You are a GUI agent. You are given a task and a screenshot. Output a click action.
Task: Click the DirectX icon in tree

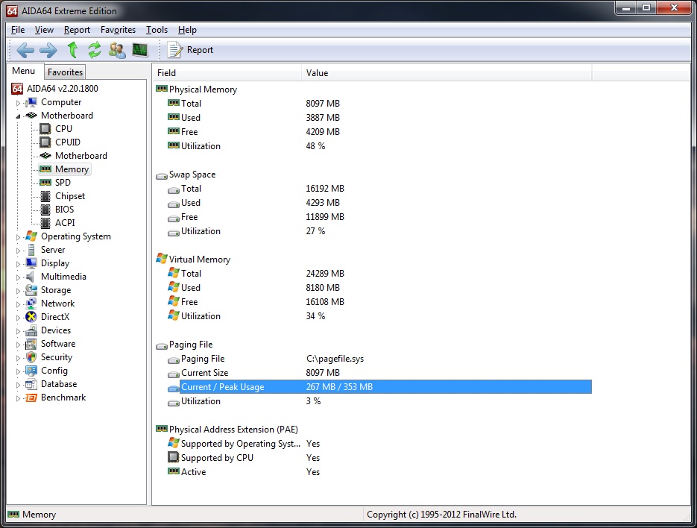click(x=31, y=317)
